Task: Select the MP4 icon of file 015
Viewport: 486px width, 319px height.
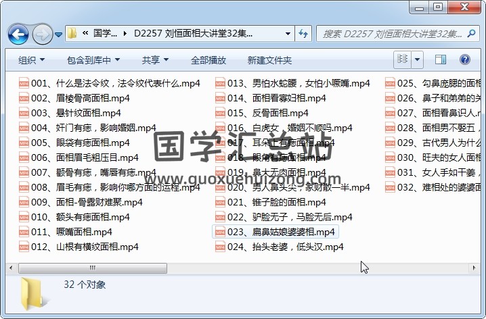Action: 220,113
